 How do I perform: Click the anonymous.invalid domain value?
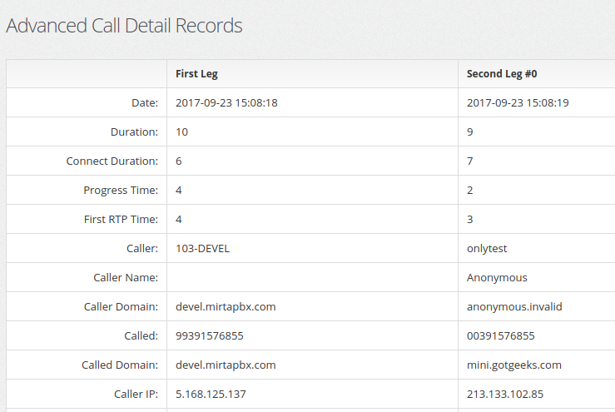[x=514, y=307]
